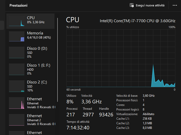This screenshot has height=135, width=181.
Task: Click the Memoria 6,4/16,0 GB (40%) text
Action: pos(39,38)
